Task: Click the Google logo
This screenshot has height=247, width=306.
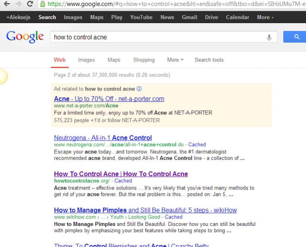Action: point(25,37)
